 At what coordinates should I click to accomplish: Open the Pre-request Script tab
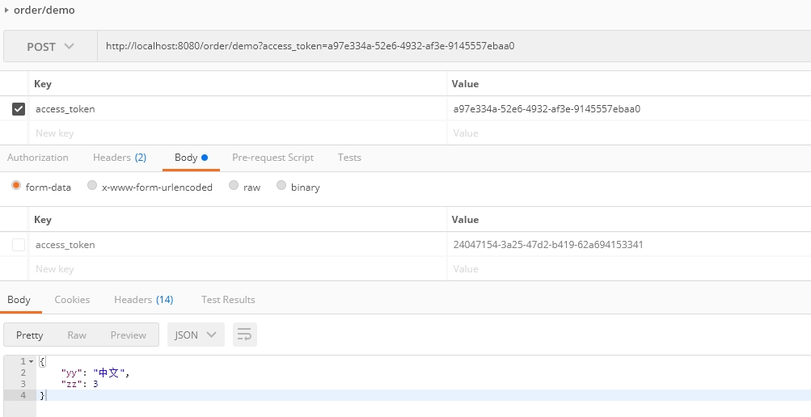click(272, 158)
